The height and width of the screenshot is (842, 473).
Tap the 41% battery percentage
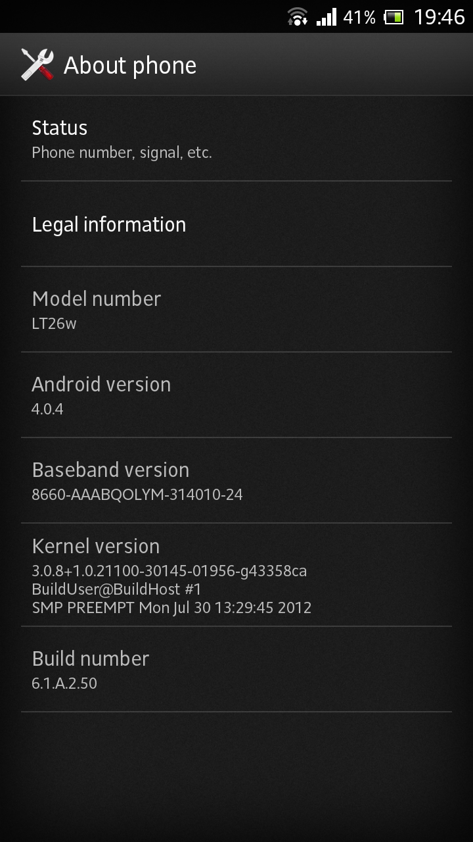click(x=359, y=17)
